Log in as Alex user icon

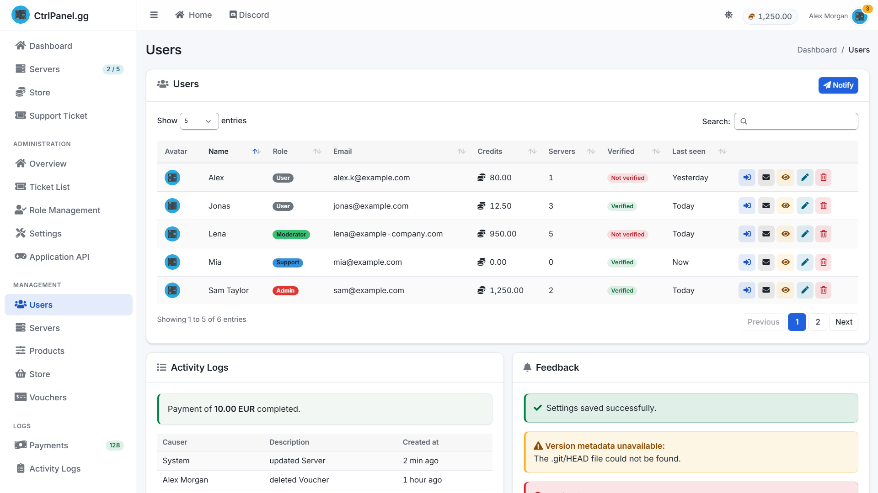(x=747, y=178)
